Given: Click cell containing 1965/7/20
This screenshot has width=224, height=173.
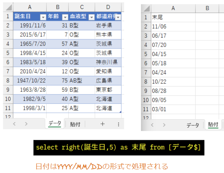Looking at the screenshot, I should 30,44.
